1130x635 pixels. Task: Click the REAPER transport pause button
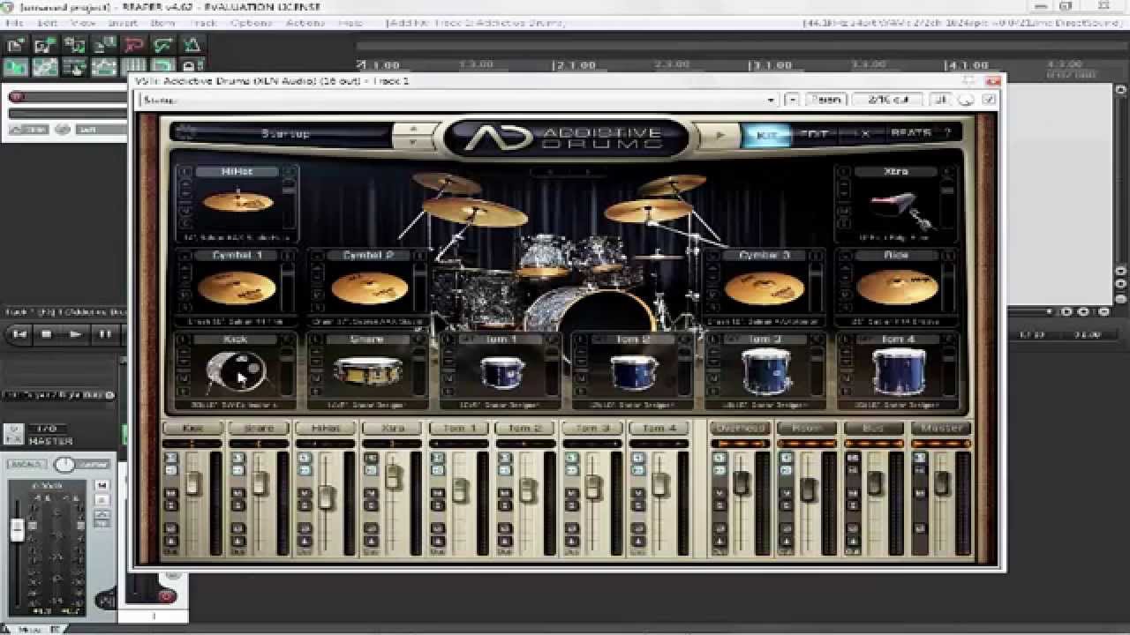(103, 334)
